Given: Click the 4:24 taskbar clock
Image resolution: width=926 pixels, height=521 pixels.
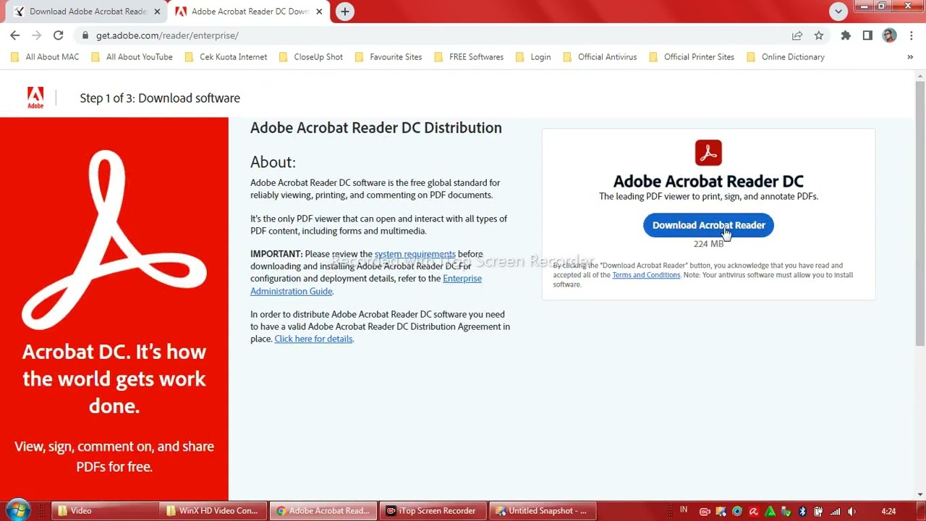Looking at the screenshot, I should point(888,512).
